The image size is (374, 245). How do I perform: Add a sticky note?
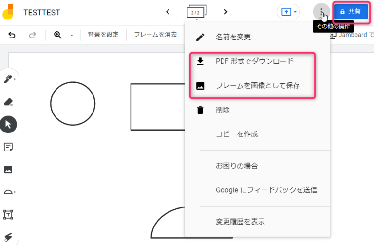(x=8, y=147)
